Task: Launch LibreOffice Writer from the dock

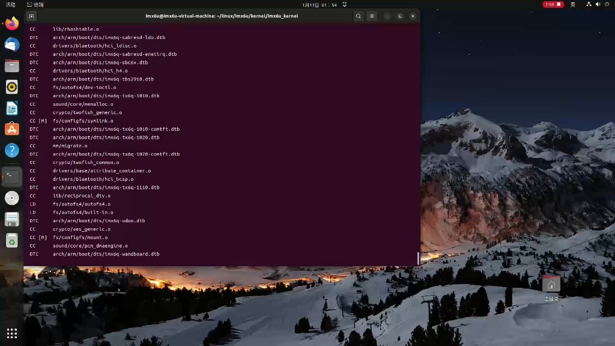Action: pos(12,109)
